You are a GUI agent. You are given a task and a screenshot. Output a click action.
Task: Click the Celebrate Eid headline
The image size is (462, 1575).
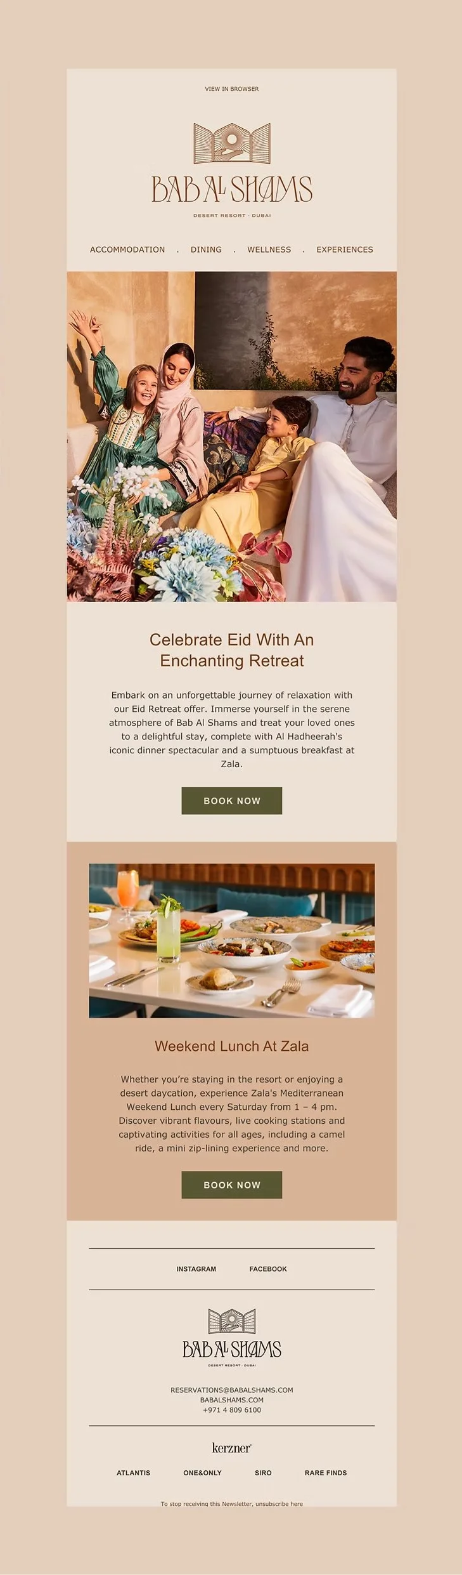pos(231,650)
